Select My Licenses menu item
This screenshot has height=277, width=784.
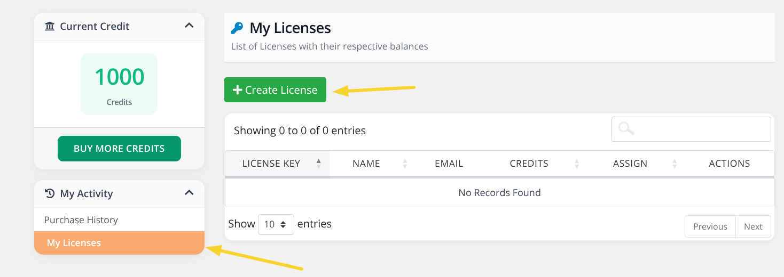point(119,243)
